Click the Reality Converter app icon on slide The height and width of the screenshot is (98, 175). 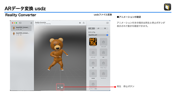[167, 7]
